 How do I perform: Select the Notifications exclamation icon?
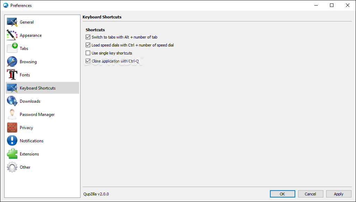12,141
